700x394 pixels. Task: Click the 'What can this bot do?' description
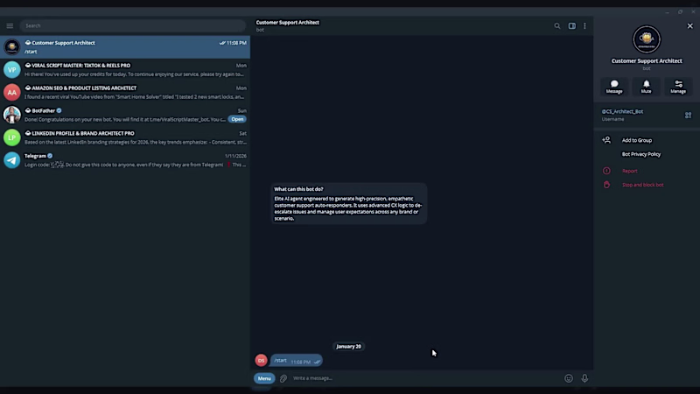pyautogui.click(x=348, y=204)
